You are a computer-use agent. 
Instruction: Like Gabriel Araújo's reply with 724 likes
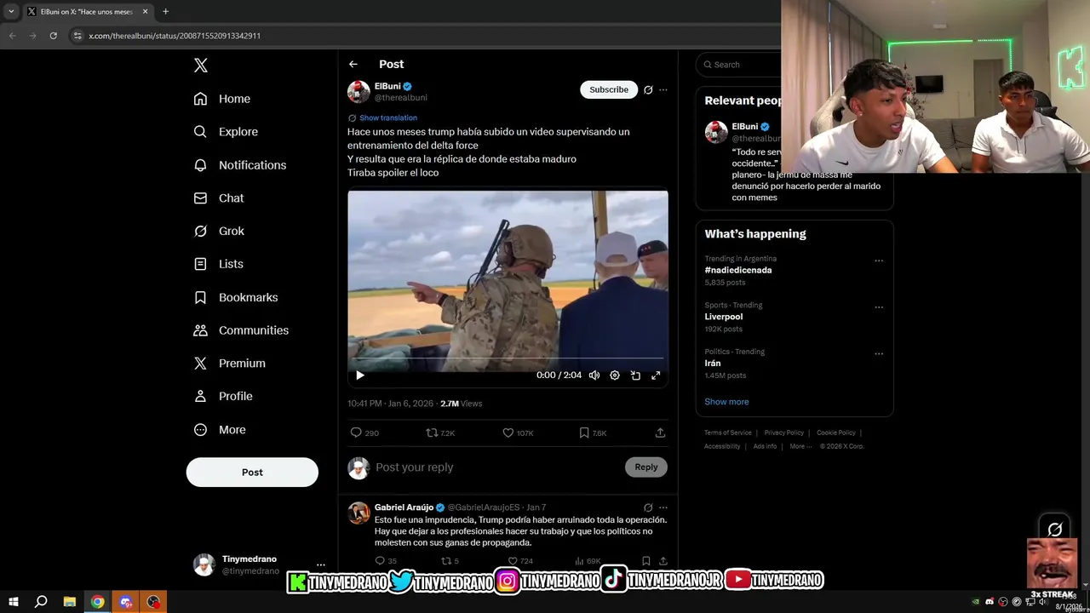click(519, 561)
